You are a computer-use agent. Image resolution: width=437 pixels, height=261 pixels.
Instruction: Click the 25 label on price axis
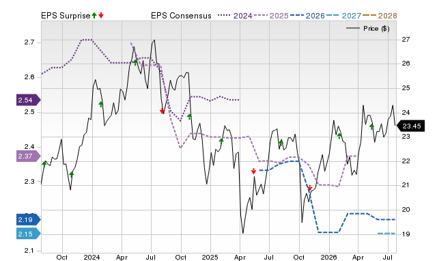(x=406, y=88)
